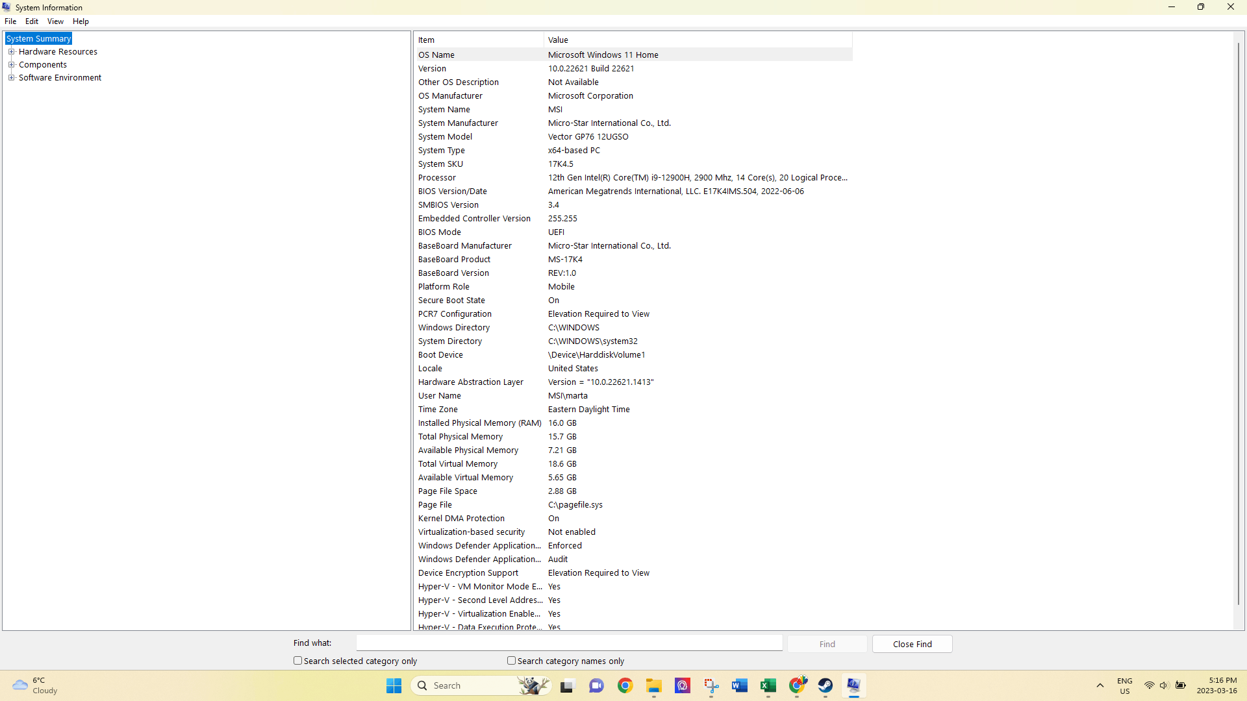The height and width of the screenshot is (701, 1247).
Task: Open Task View in the taskbar
Action: pos(568,685)
